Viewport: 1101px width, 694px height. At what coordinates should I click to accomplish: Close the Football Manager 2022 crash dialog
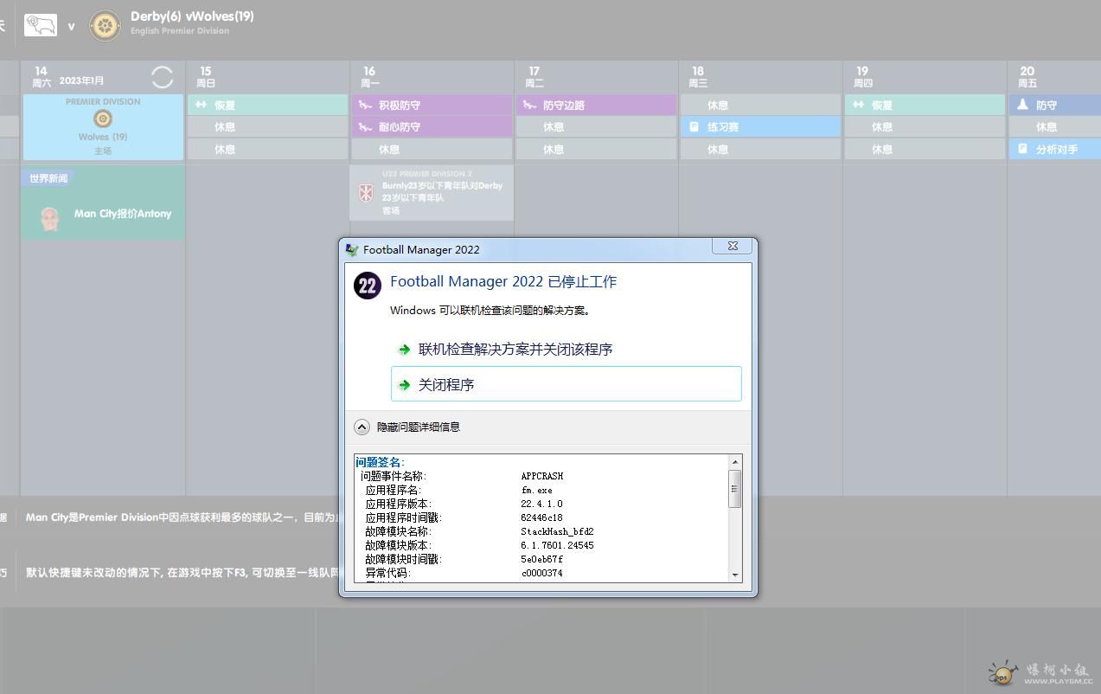732,246
